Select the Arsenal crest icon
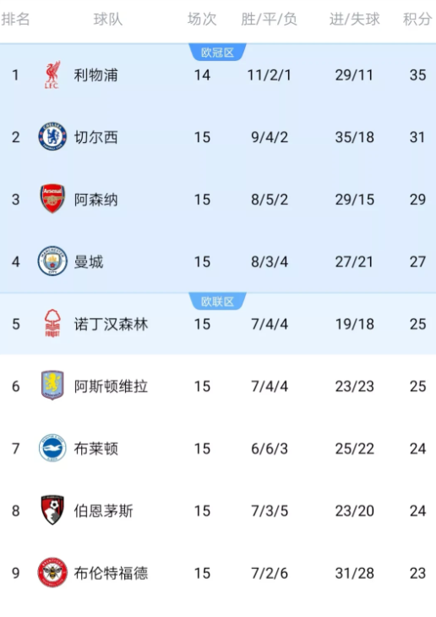Image resolution: width=436 pixels, height=617 pixels. click(x=52, y=199)
